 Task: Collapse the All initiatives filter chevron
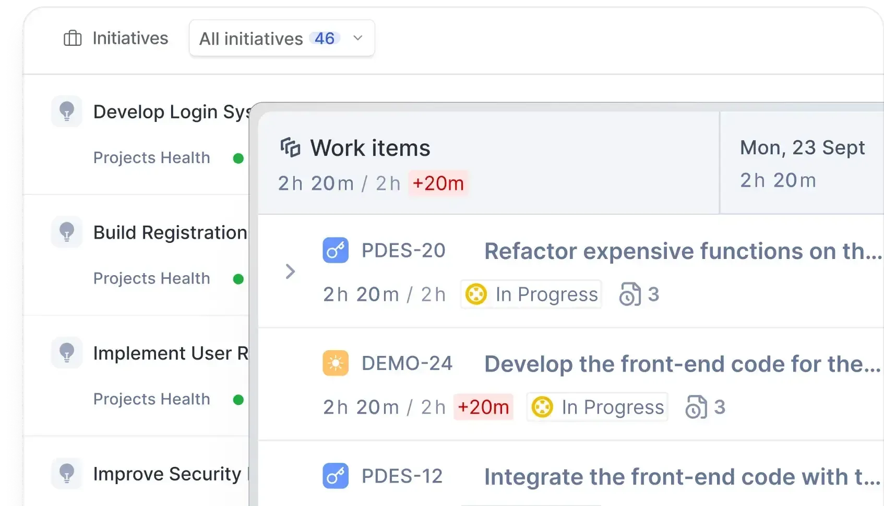click(x=357, y=38)
